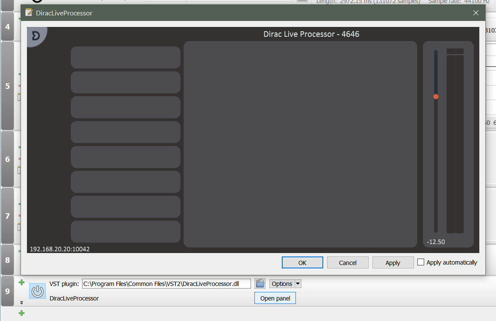Close the DiracLiveProcessor dialog
Image resolution: width=496 pixels, height=321 pixels.
(x=476, y=13)
